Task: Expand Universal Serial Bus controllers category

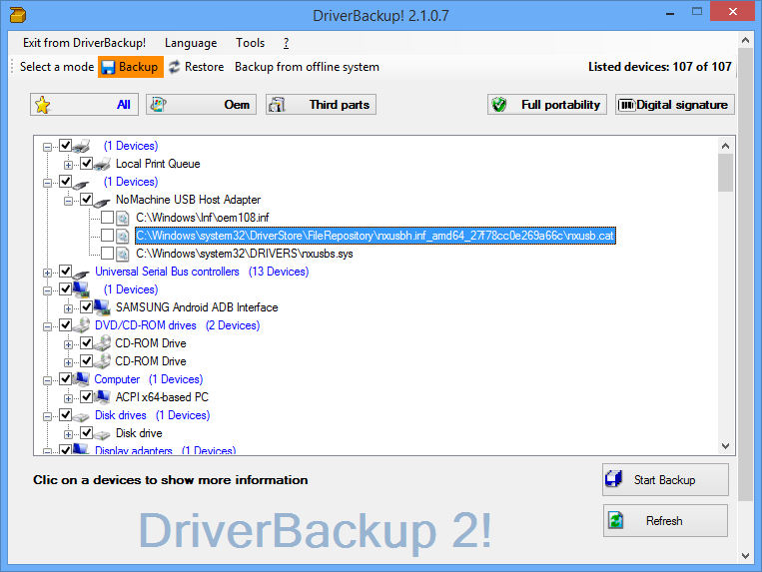Action: (x=47, y=273)
